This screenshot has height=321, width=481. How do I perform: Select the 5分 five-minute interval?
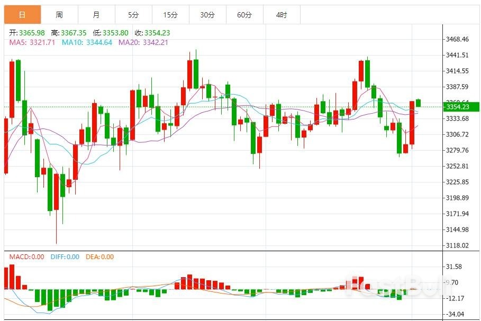tap(133, 15)
